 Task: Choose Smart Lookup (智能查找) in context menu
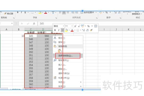coord(68,60)
